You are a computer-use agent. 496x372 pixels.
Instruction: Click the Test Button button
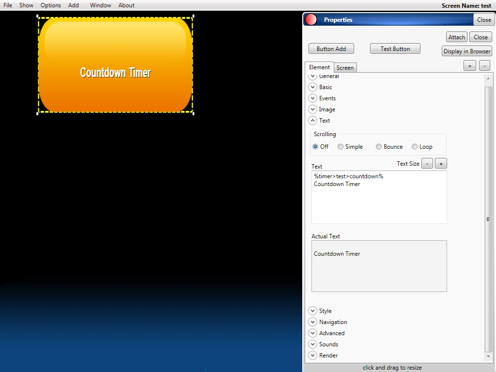click(395, 49)
